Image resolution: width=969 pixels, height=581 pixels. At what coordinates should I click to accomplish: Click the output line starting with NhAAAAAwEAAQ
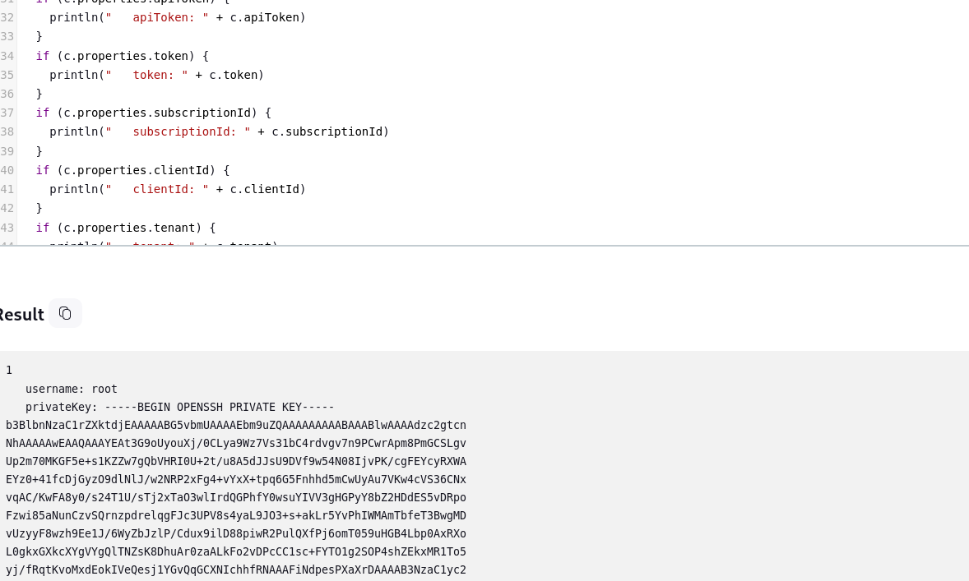[236, 443]
